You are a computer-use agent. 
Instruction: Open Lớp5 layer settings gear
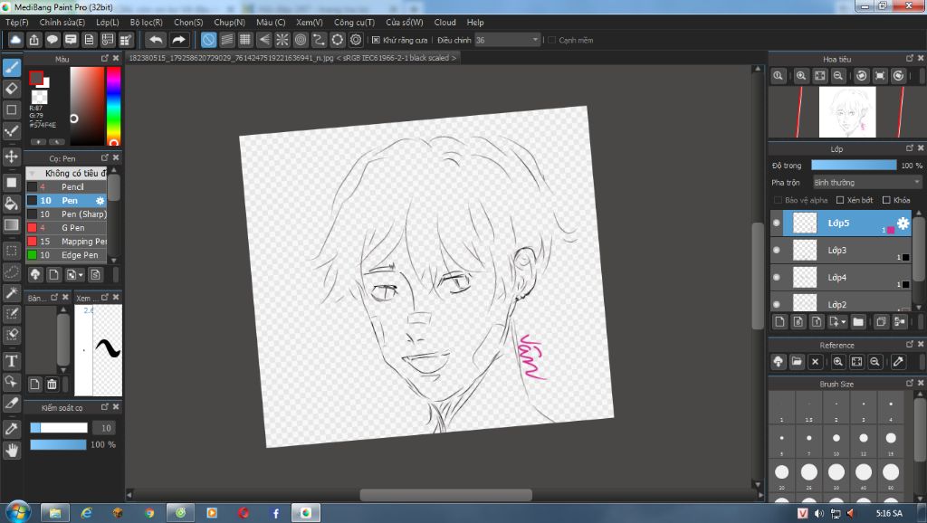tap(903, 223)
